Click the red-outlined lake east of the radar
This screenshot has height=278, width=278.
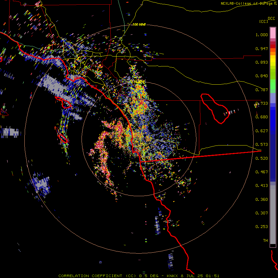215,109
